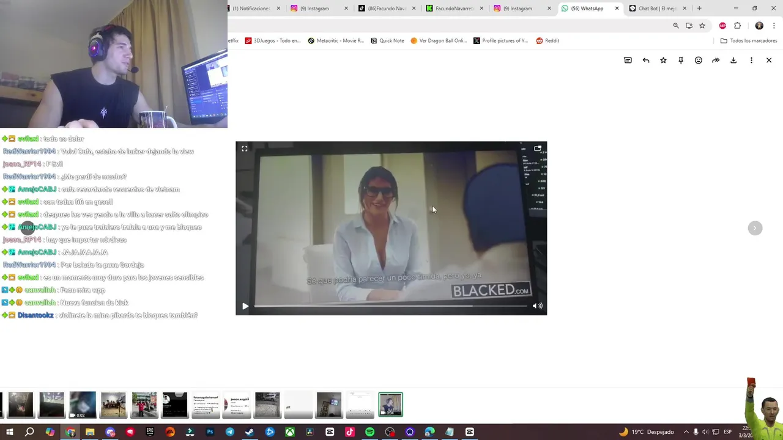
Task: Open the Metacritic bookmark
Action: [336, 41]
